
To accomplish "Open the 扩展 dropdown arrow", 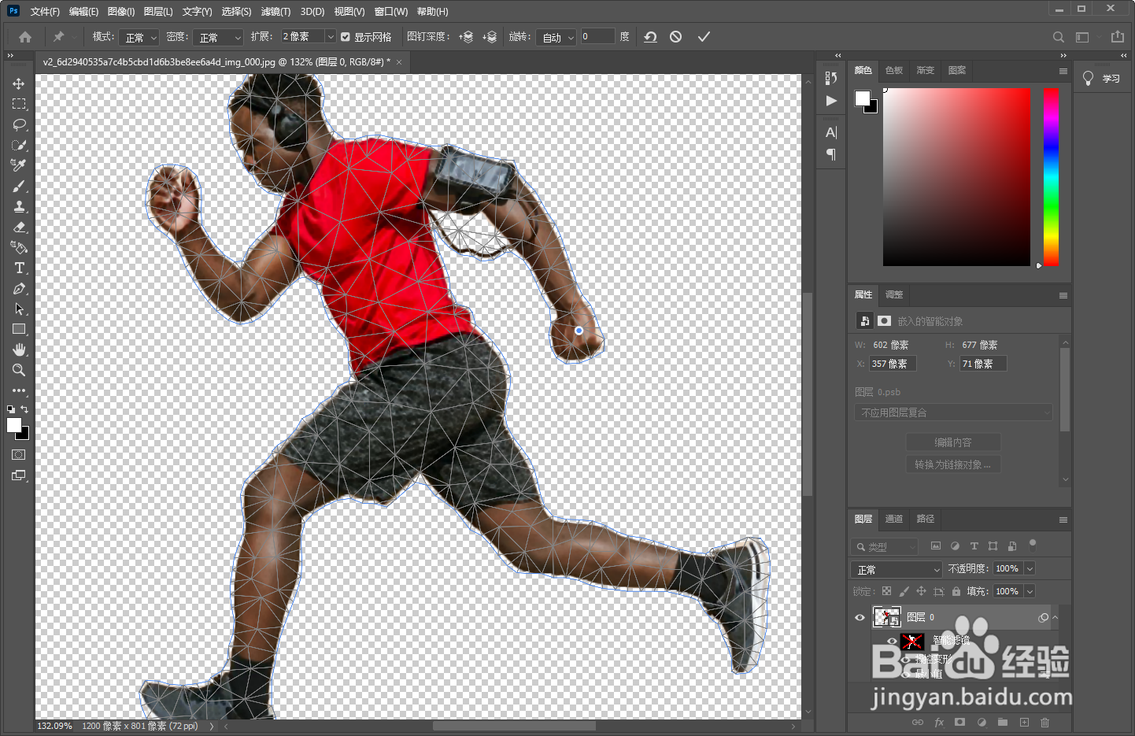I will tap(331, 36).
